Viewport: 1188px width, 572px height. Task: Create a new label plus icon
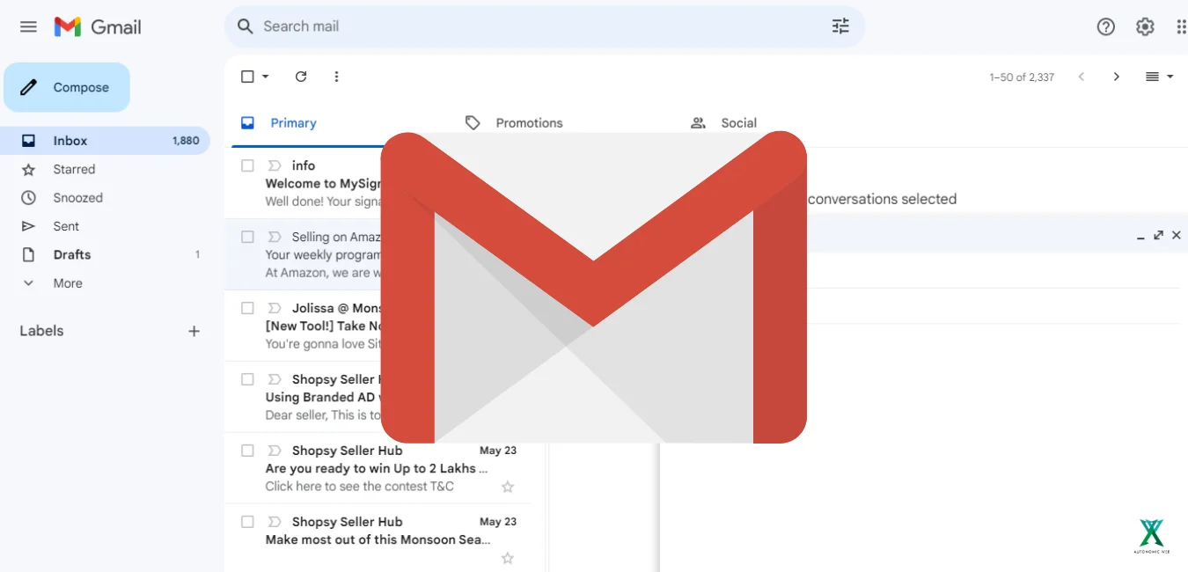point(194,331)
